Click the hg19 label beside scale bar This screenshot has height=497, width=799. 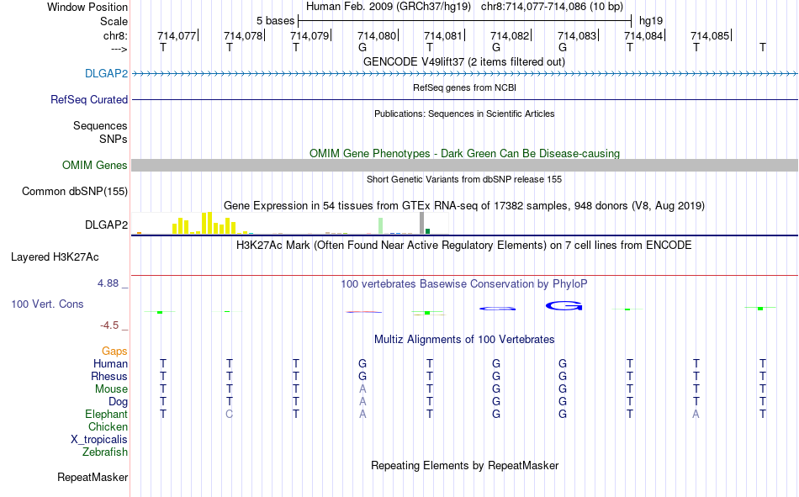point(651,21)
